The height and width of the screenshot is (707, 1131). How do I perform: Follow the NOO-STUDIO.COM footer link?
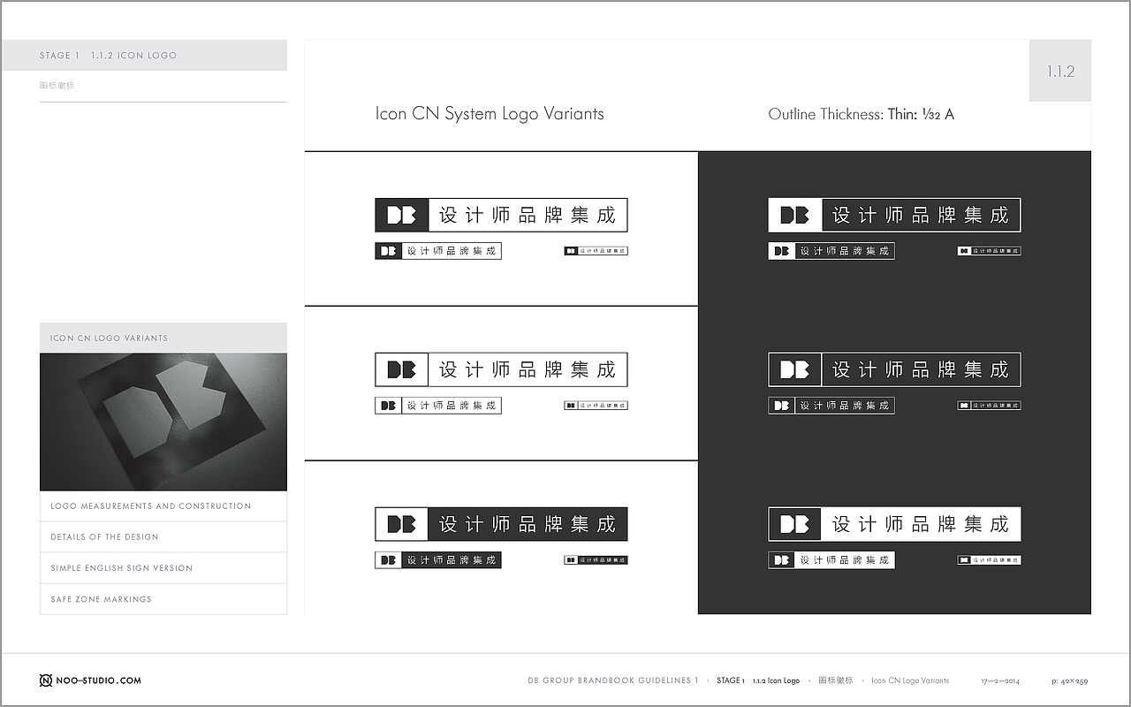[x=99, y=680]
